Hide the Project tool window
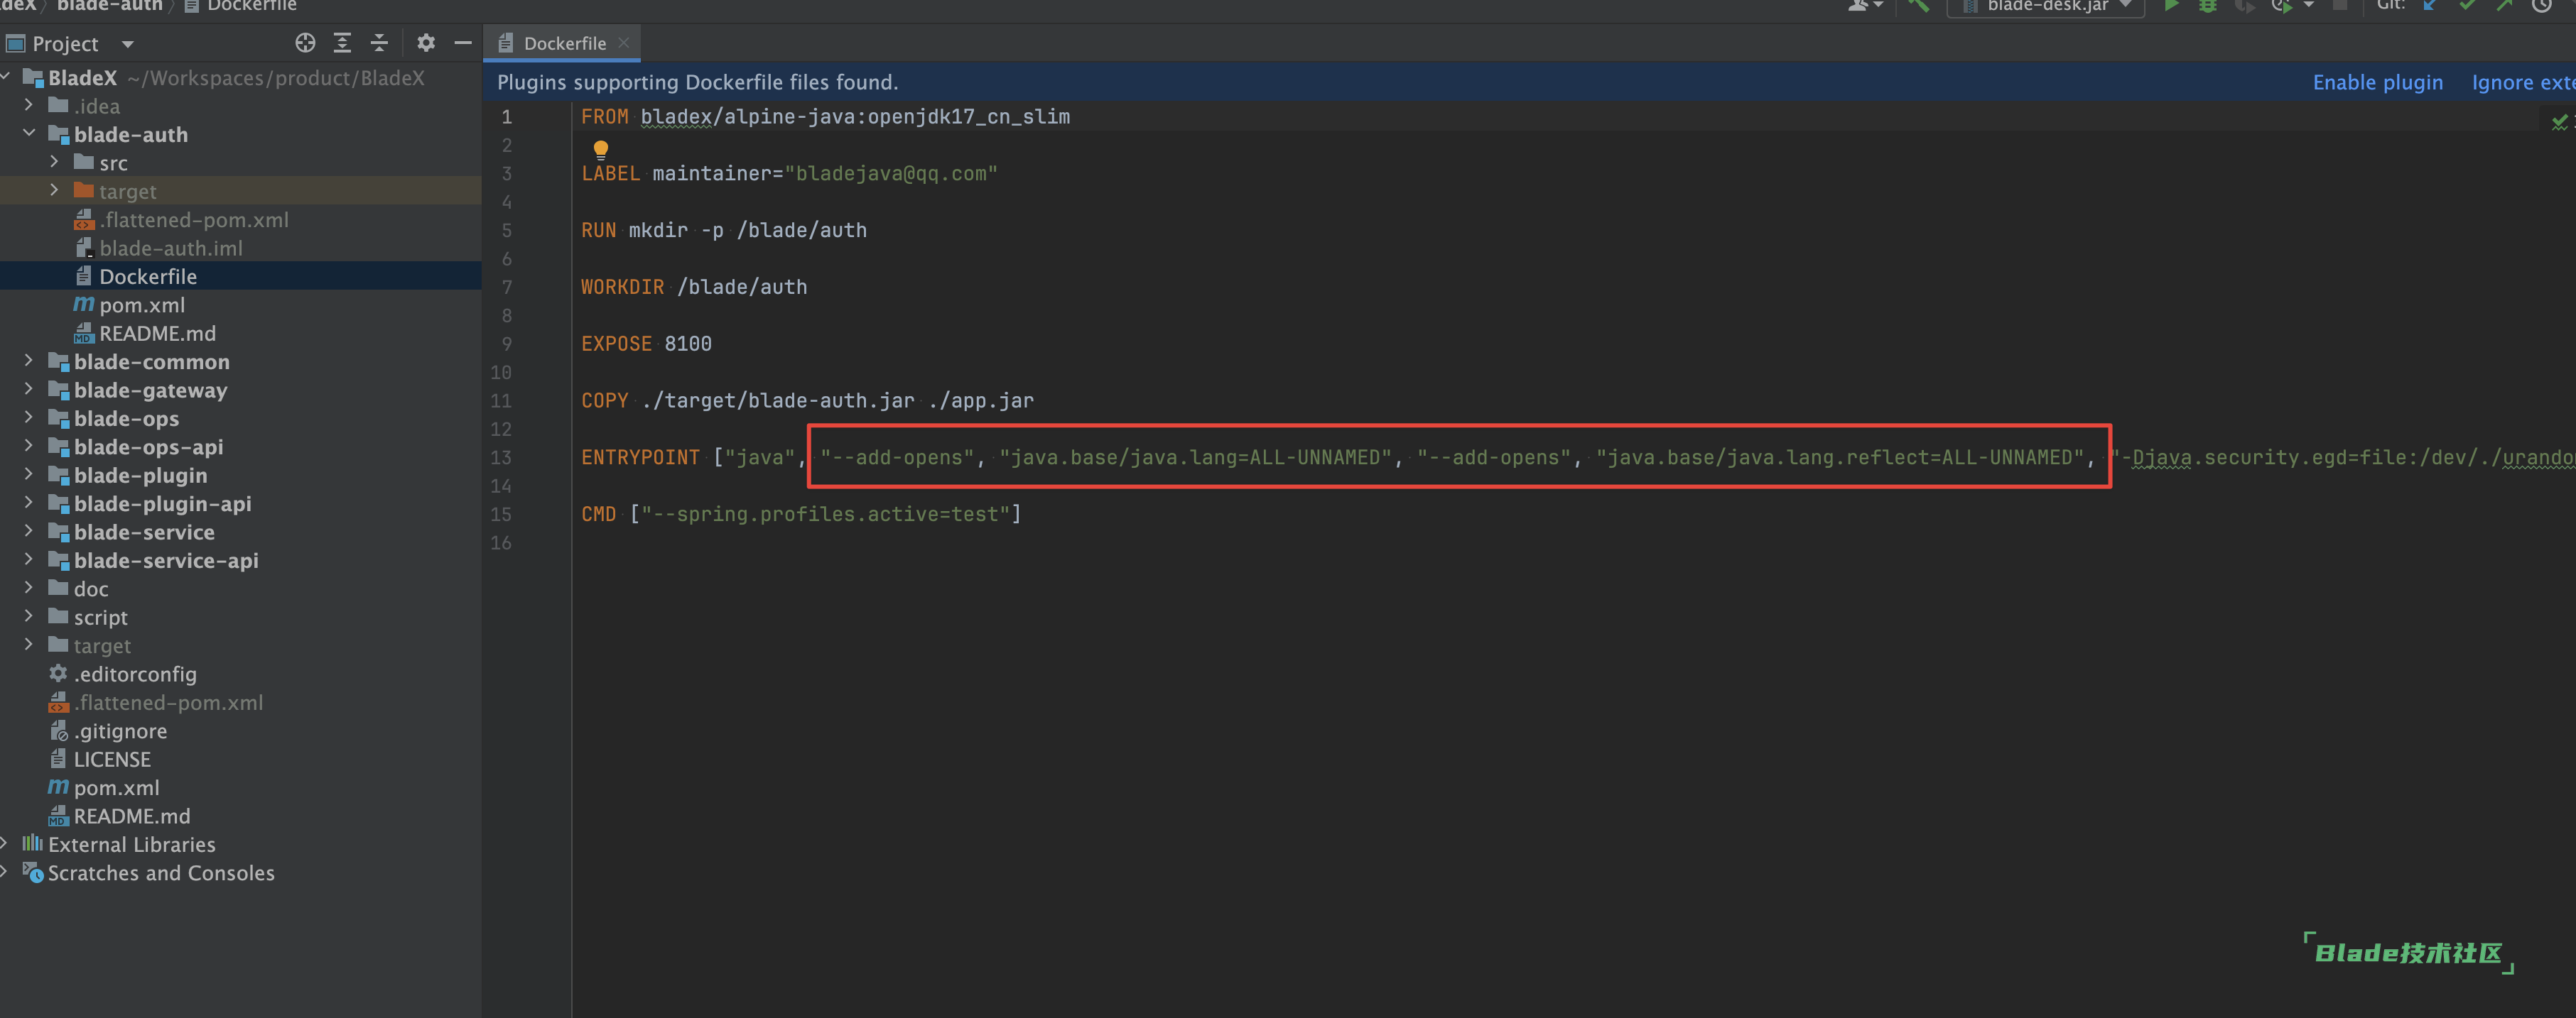Image resolution: width=2576 pixels, height=1018 pixels. coord(463,43)
